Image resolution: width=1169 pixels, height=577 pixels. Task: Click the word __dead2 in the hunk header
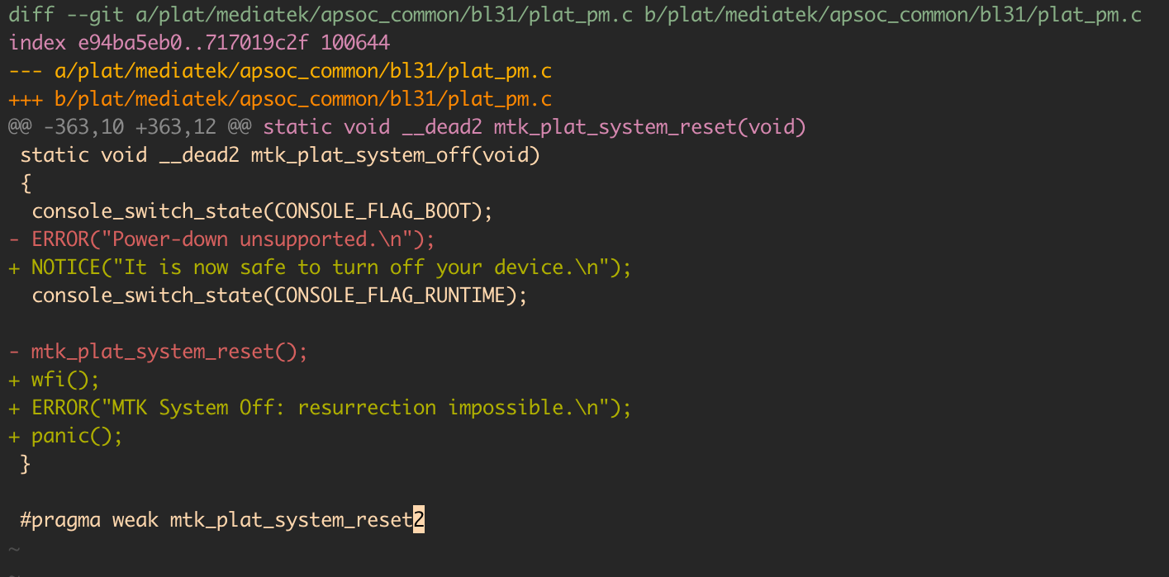[x=441, y=127]
